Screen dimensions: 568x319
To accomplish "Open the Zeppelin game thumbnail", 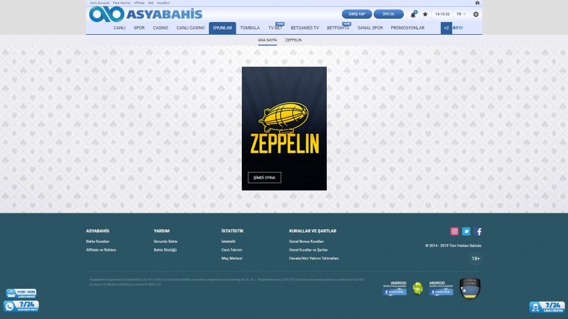I will (285, 128).
